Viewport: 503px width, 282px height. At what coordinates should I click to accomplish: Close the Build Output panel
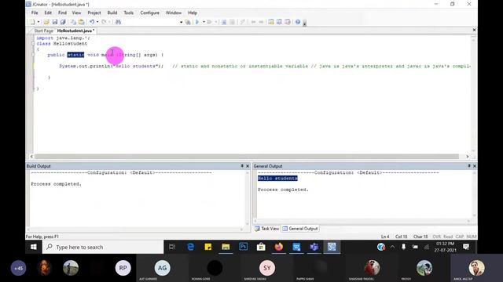(x=248, y=166)
